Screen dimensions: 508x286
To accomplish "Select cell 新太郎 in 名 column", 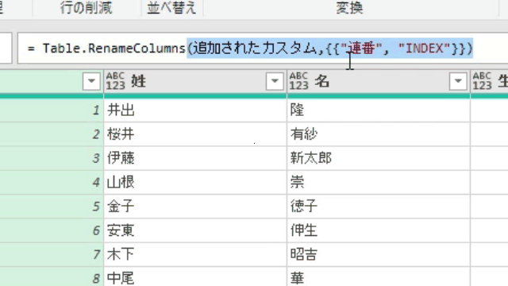I will pos(379,158).
